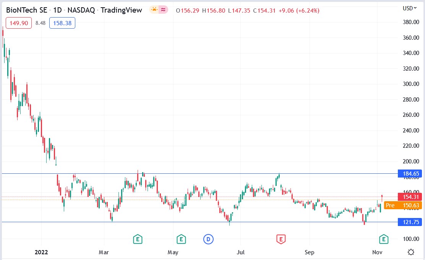This screenshot has width=425, height=260.
Task: Click the 300.00 price axis label
Action: (411, 84)
